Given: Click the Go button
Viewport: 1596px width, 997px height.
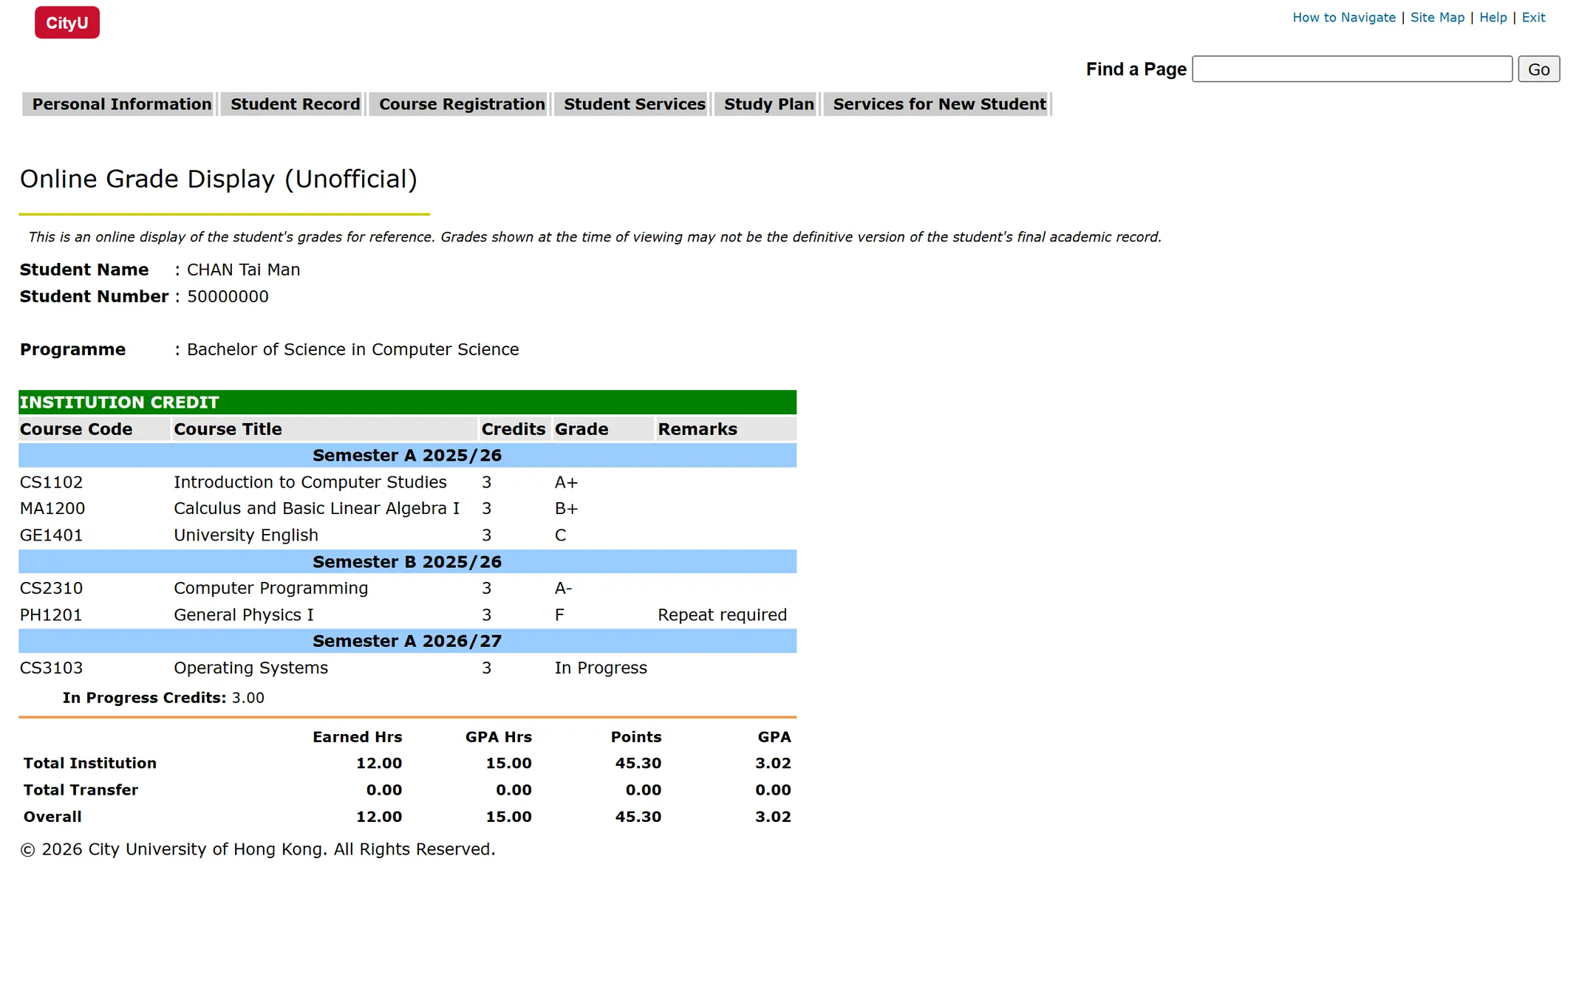Looking at the screenshot, I should click(x=1538, y=69).
